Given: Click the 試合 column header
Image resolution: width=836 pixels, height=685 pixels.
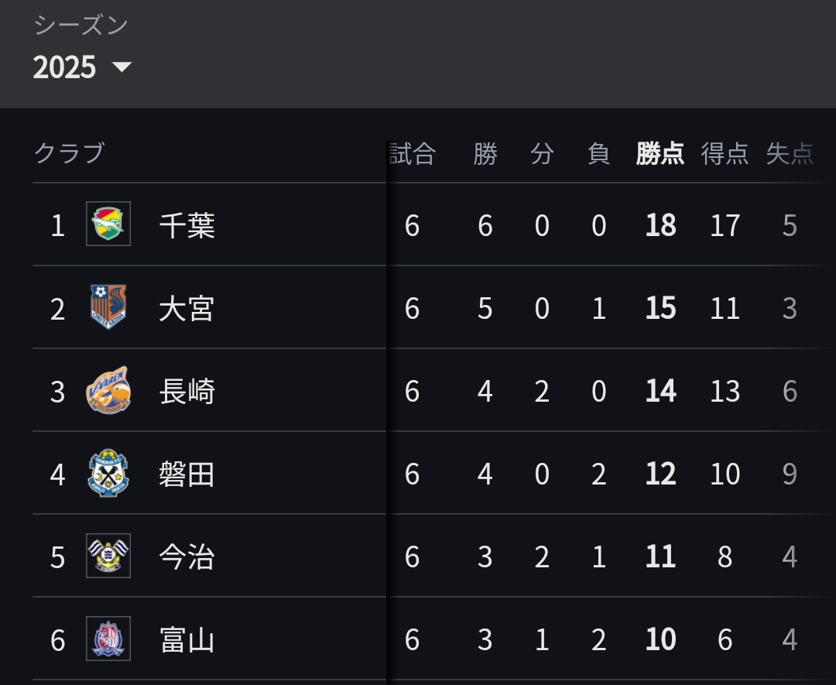Looking at the screenshot, I should (413, 153).
